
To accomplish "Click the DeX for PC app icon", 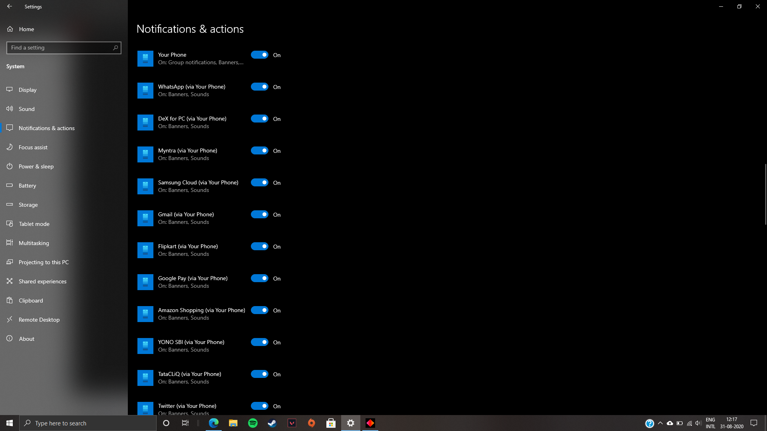I will pyautogui.click(x=145, y=123).
